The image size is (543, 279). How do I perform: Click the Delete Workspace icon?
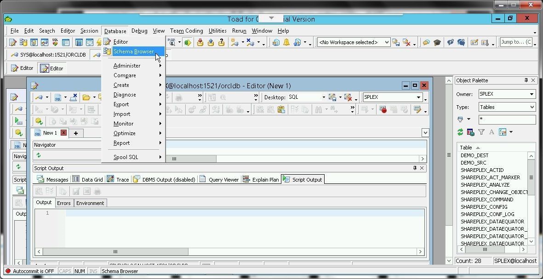406,42
